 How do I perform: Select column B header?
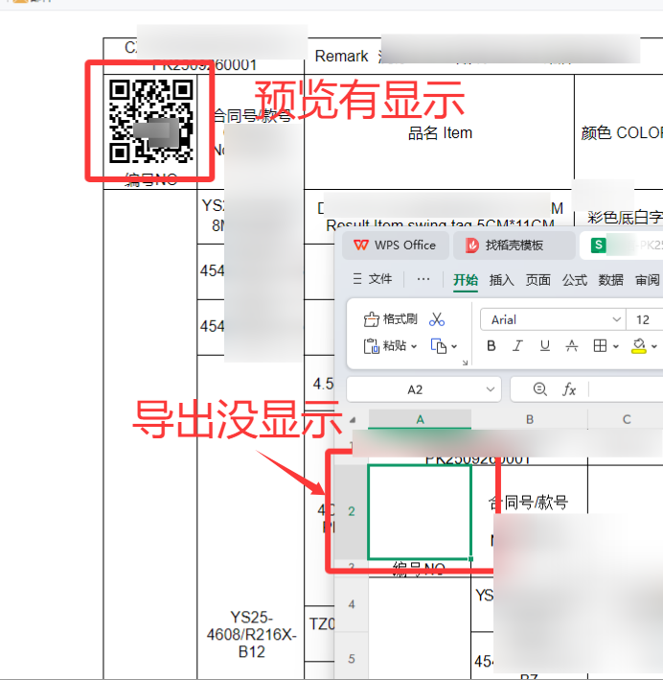tap(529, 419)
